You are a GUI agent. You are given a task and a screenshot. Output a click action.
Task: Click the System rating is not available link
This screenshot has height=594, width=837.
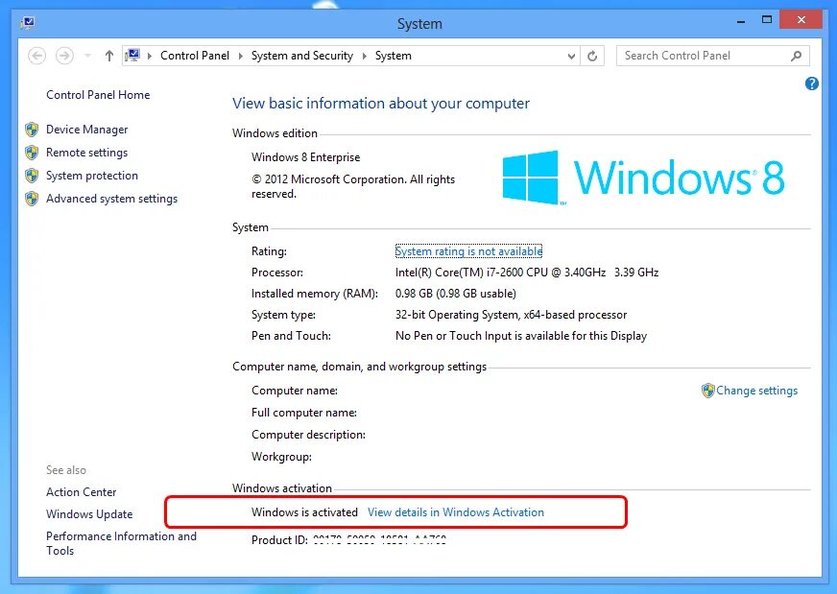468,250
